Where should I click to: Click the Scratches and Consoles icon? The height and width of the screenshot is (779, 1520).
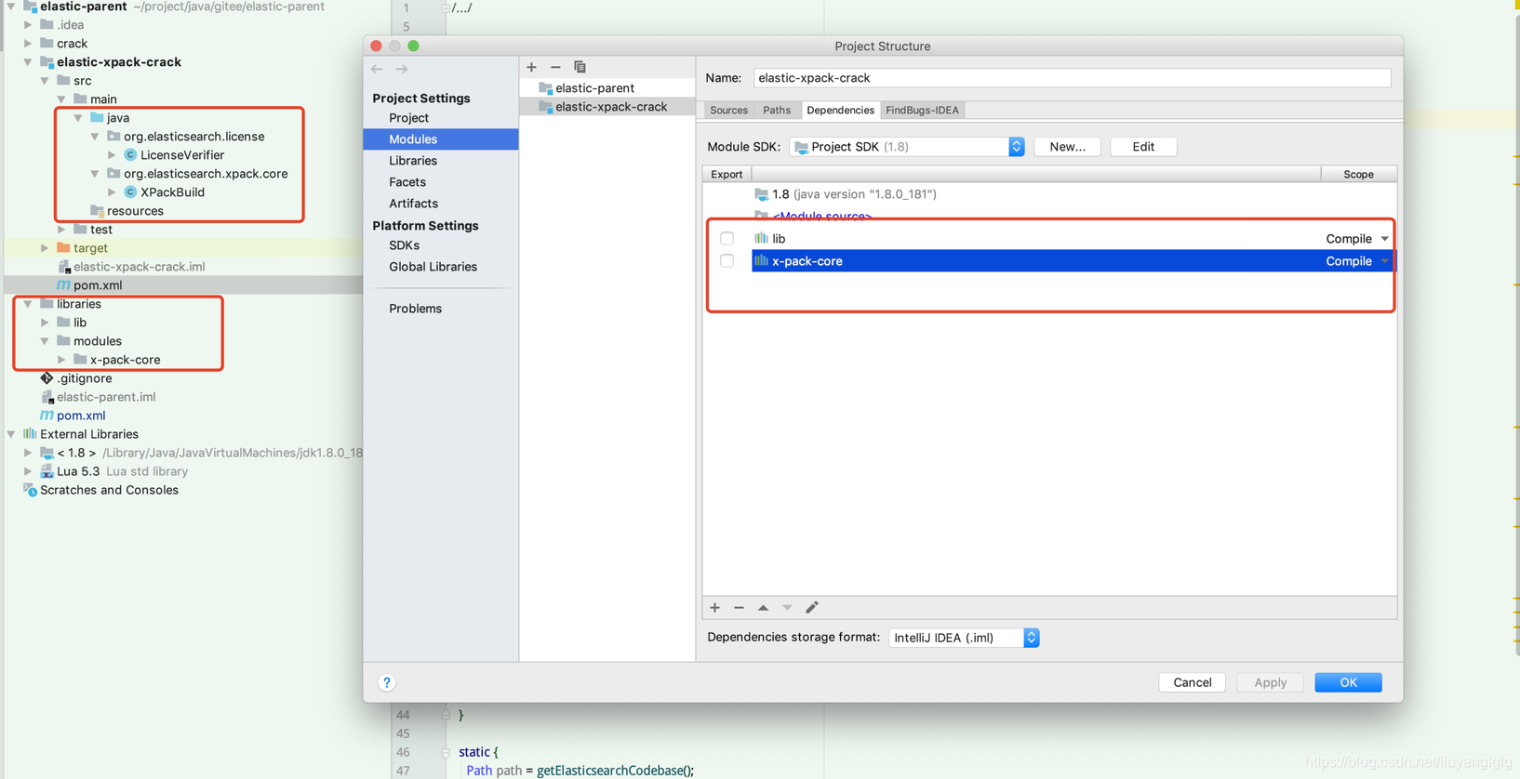[x=30, y=490]
